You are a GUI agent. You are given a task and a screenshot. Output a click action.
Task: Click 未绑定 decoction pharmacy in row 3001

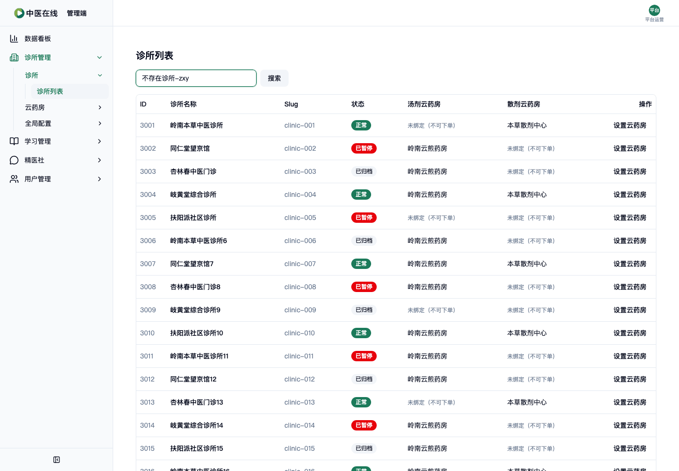[431, 125]
